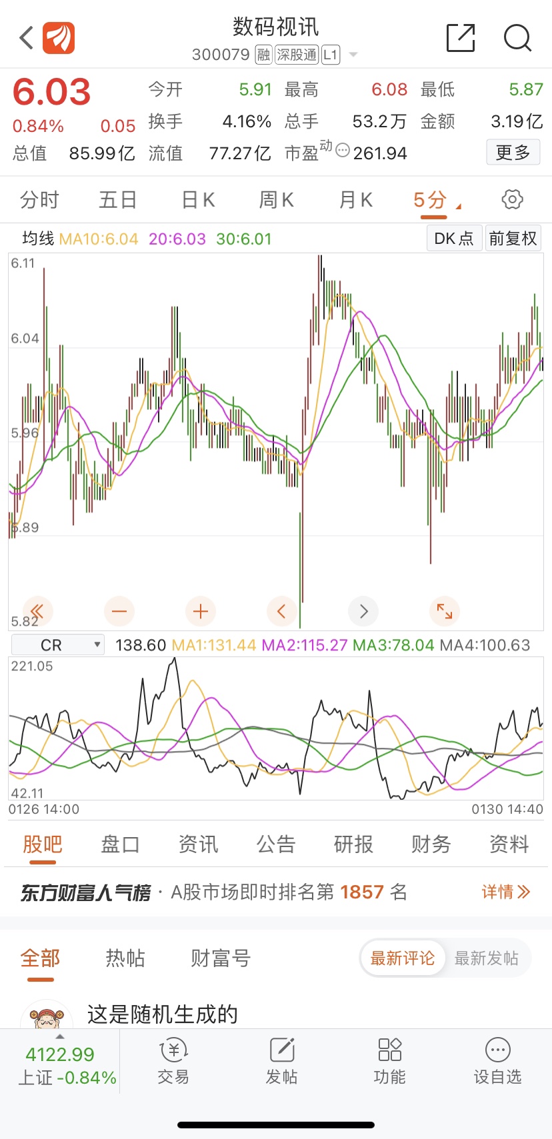Open the CR indicator dropdown

[58, 644]
